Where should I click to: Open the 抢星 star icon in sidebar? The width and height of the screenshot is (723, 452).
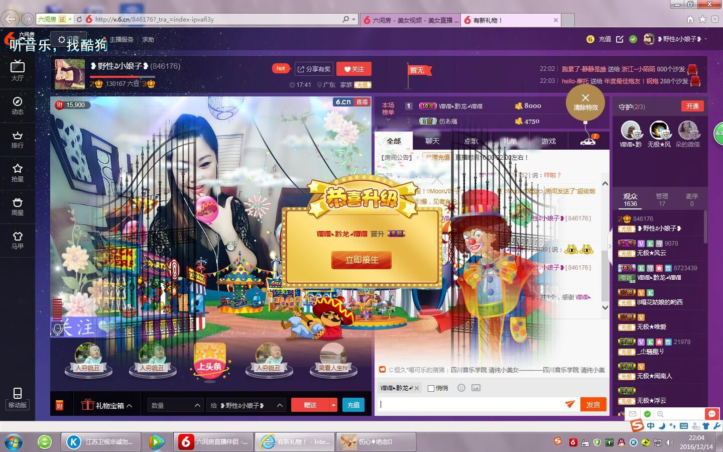point(18,173)
